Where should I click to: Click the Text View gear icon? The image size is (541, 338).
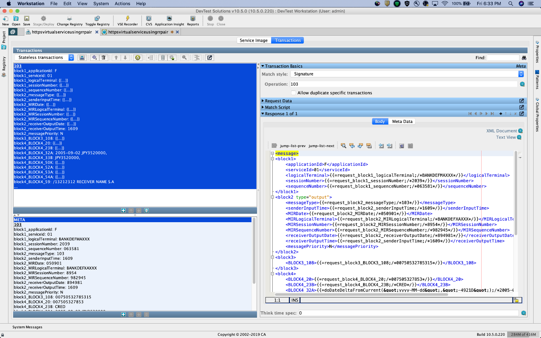[519, 137]
